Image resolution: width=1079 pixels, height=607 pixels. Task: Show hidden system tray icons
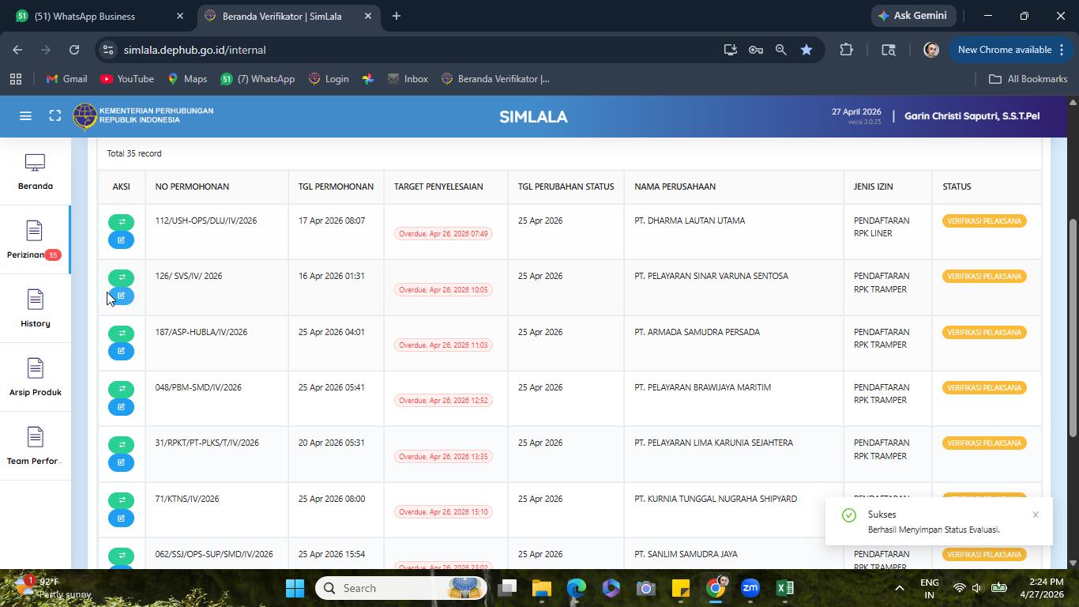899,588
